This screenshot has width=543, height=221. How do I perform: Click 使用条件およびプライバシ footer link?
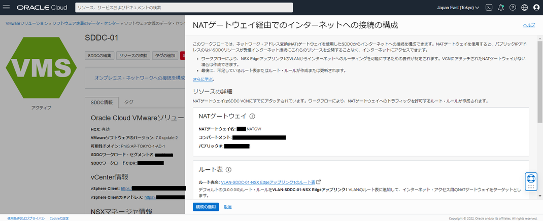(26, 218)
